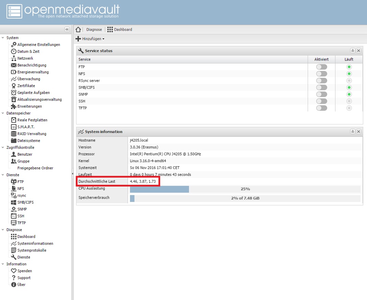Click SNMP gear icon in sidebar
Screen dimensions: 367x300
14,209
